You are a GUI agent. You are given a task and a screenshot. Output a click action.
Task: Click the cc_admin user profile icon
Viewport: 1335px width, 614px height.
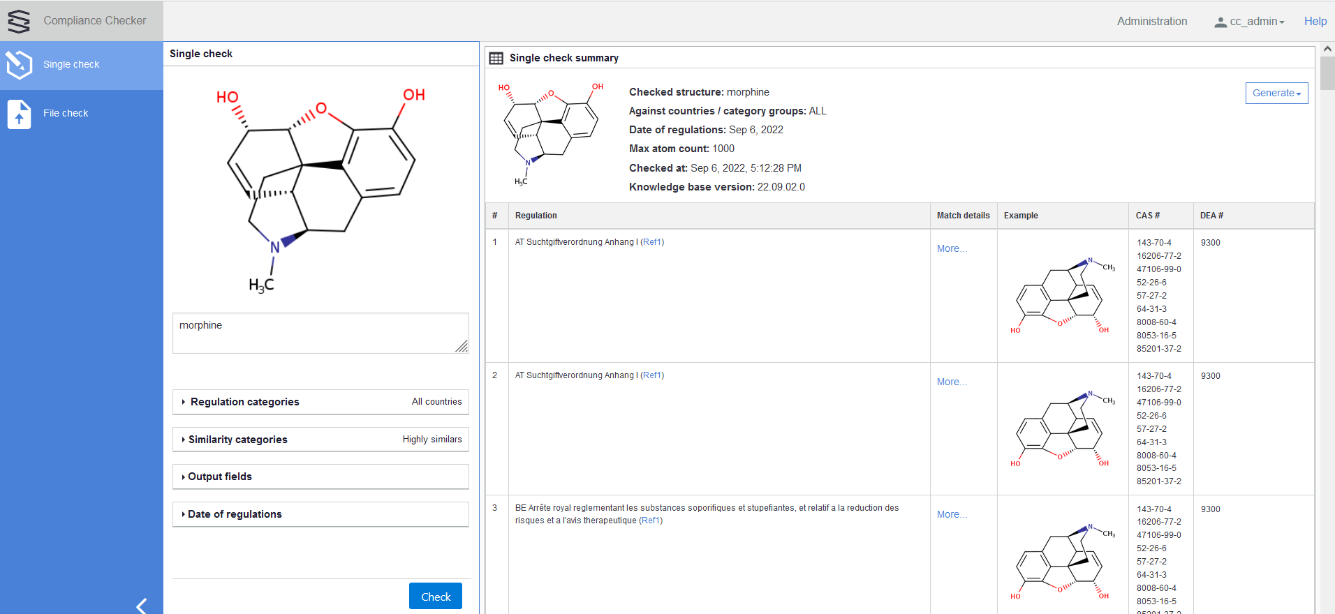(x=1220, y=22)
